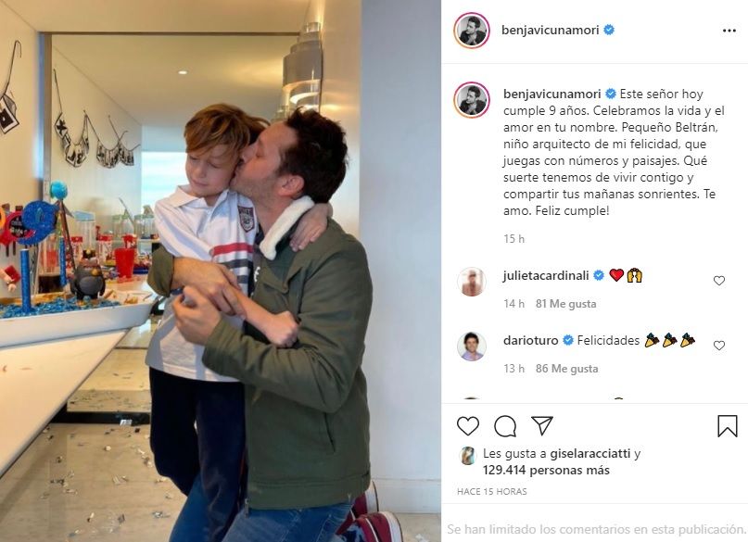The width and height of the screenshot is (748, 542).
Task: Open darioturo's profile avatar
Action: [471, 347]
